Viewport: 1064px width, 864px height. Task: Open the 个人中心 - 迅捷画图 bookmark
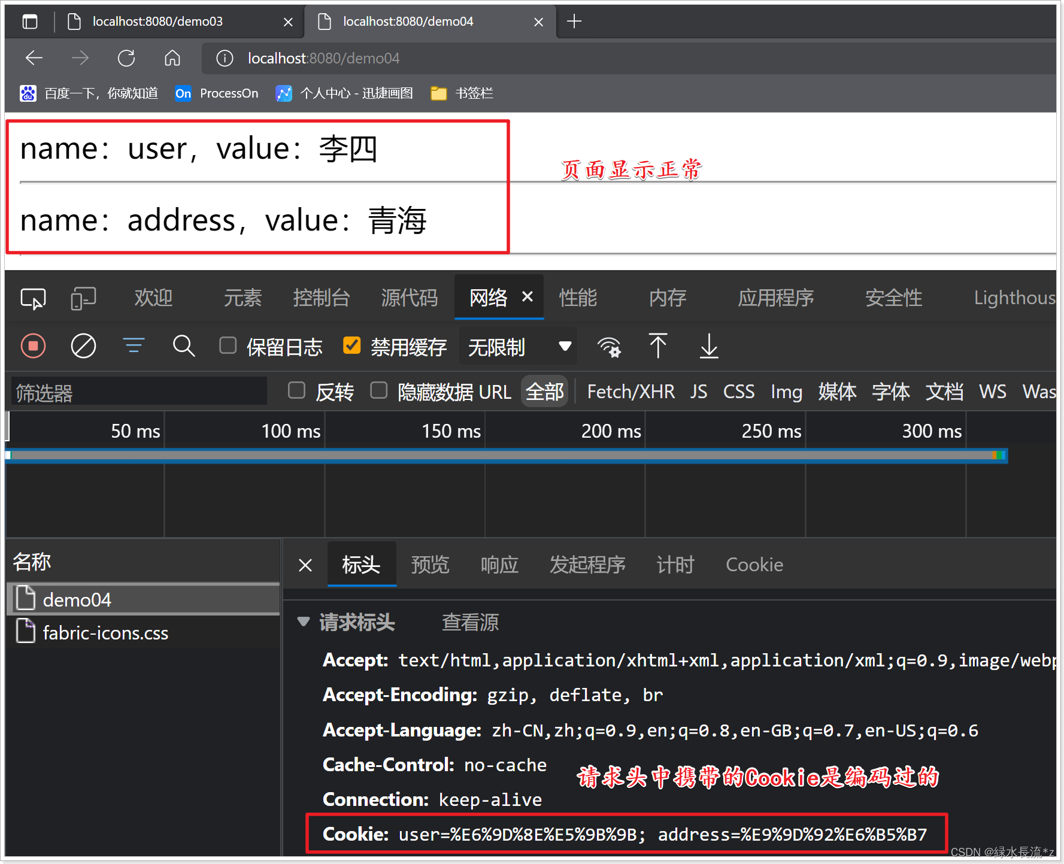coord(344,93)
